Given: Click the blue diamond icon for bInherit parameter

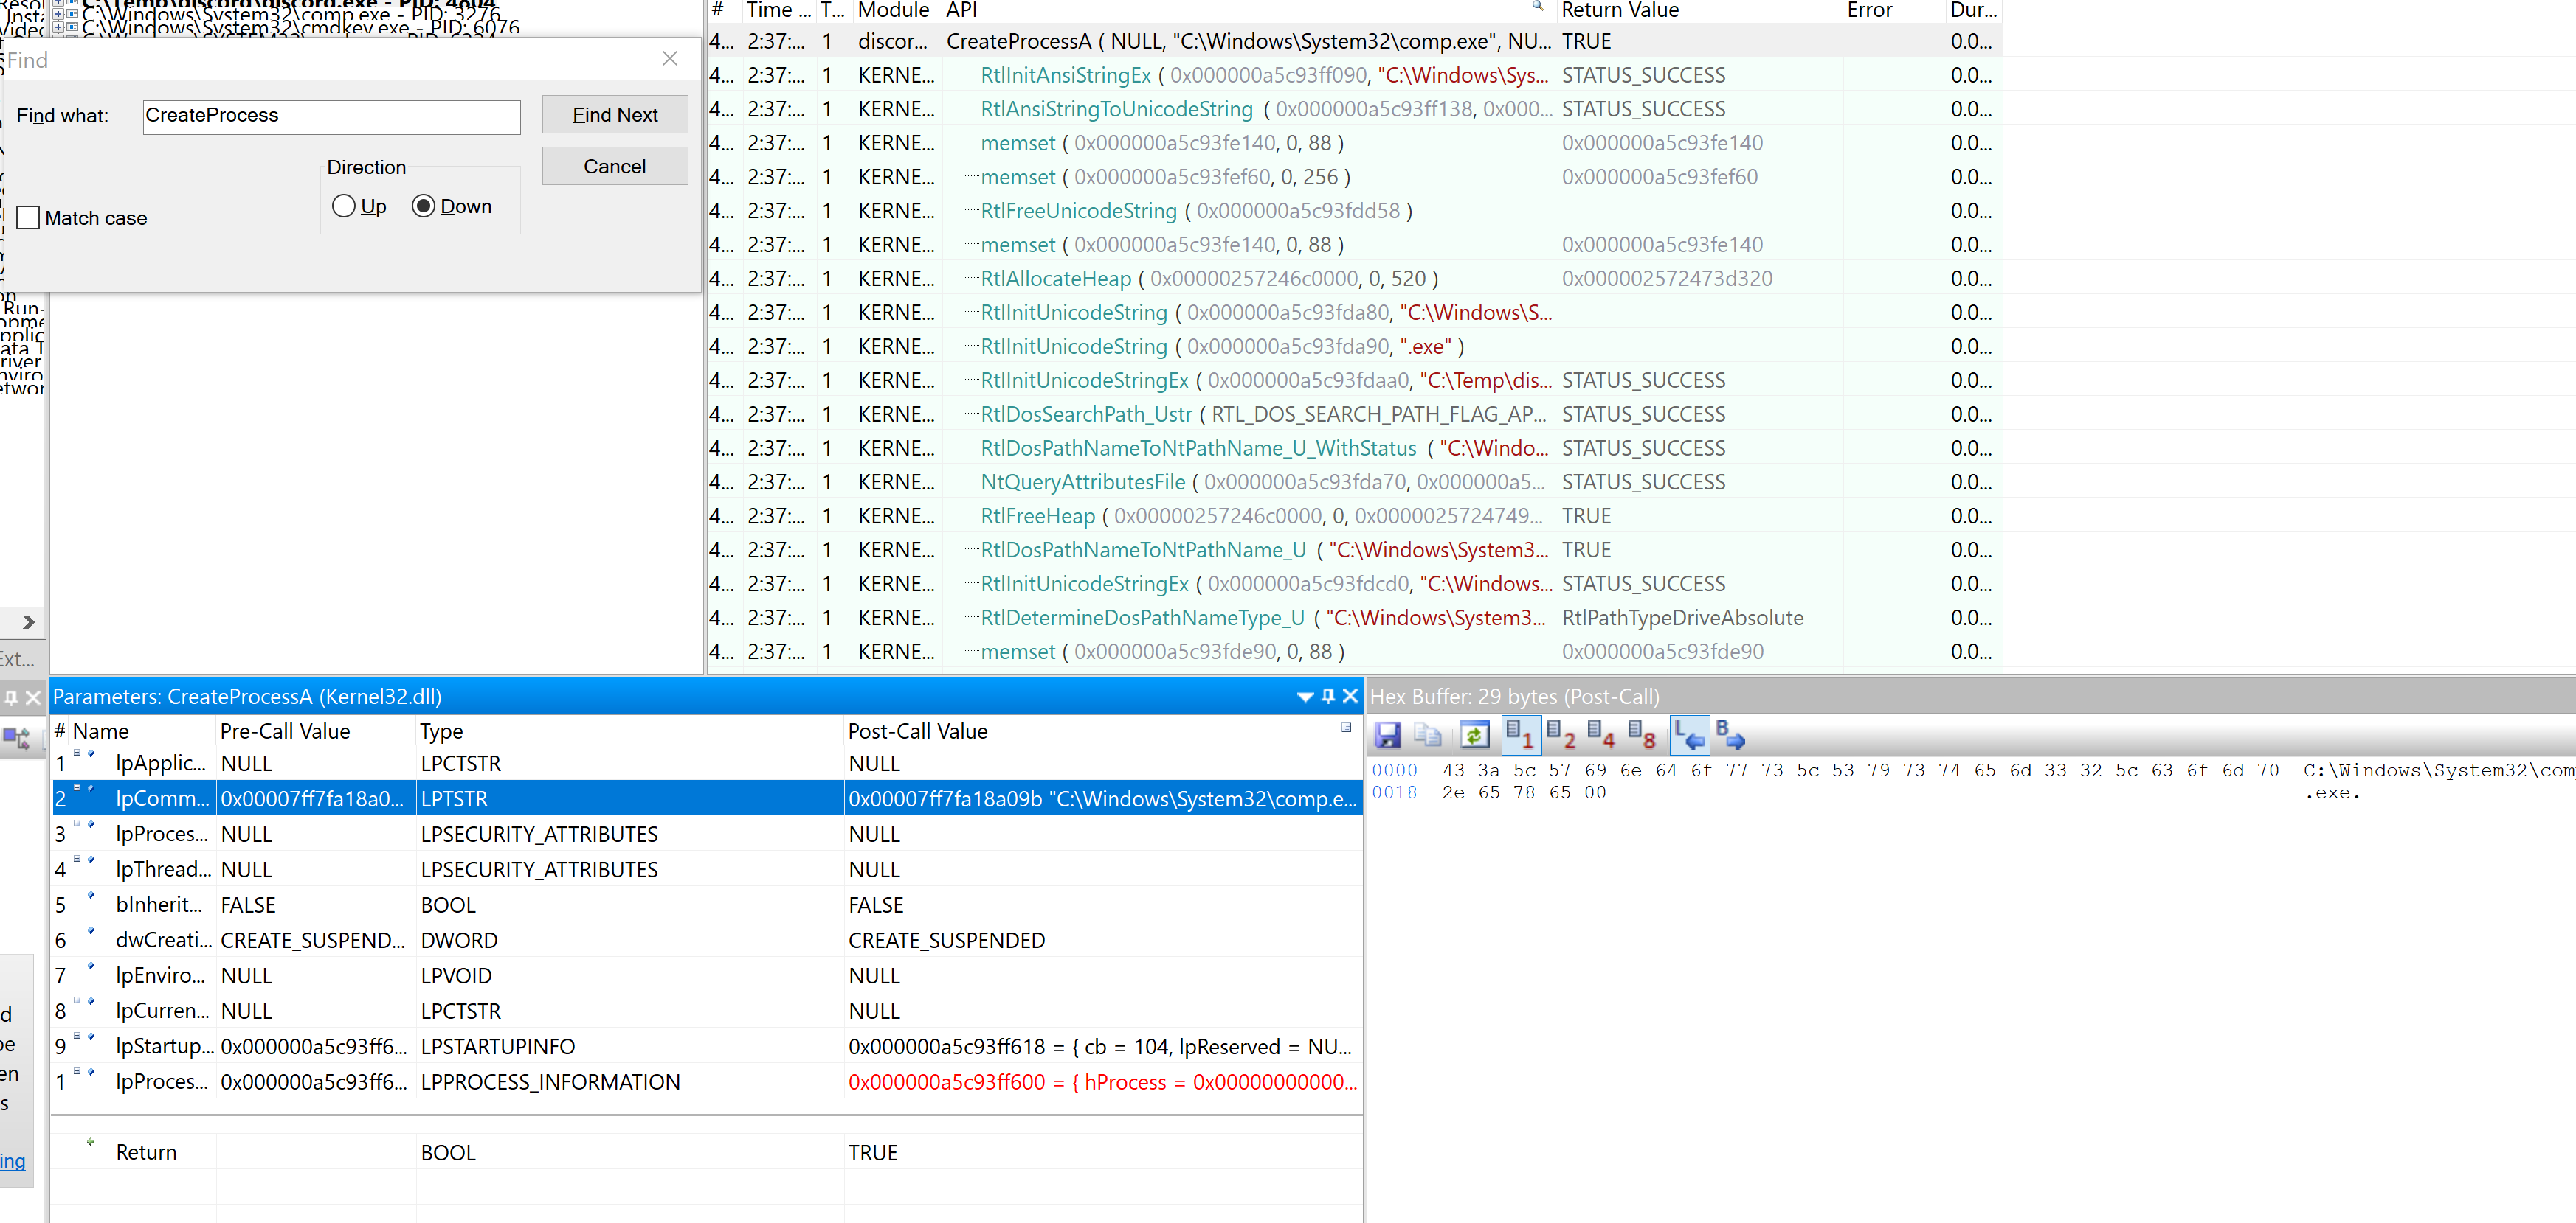Looking at the screenshot, I should tap(91, 894).
